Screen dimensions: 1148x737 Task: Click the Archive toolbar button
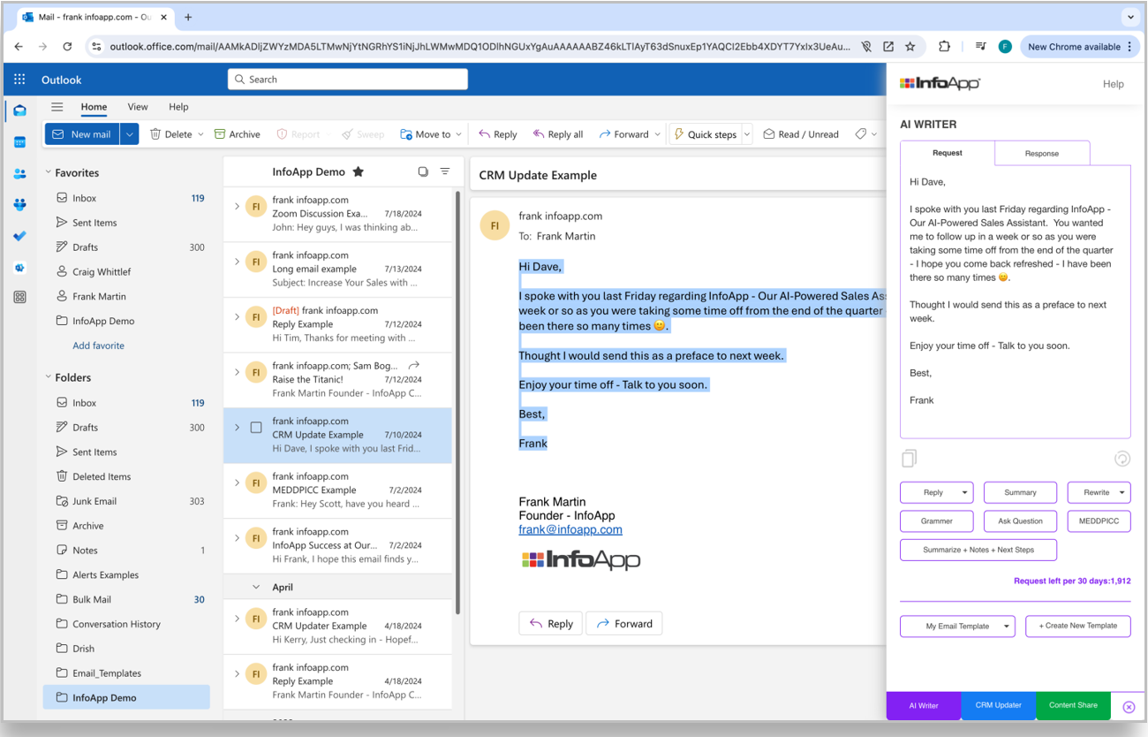(238, 134)
